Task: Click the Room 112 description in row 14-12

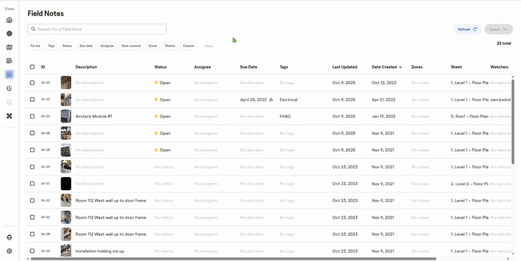Action: (111, 200)
